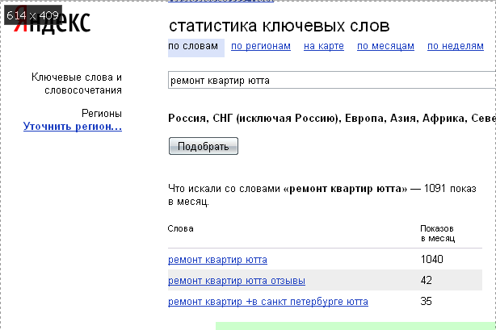Click the "Показов в месяц" column header
Image resolution: width=496 pixels, height=330 pixels.
pos(437,233)
